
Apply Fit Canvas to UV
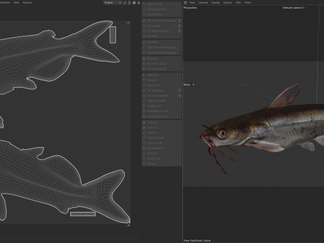pos(161,69)
